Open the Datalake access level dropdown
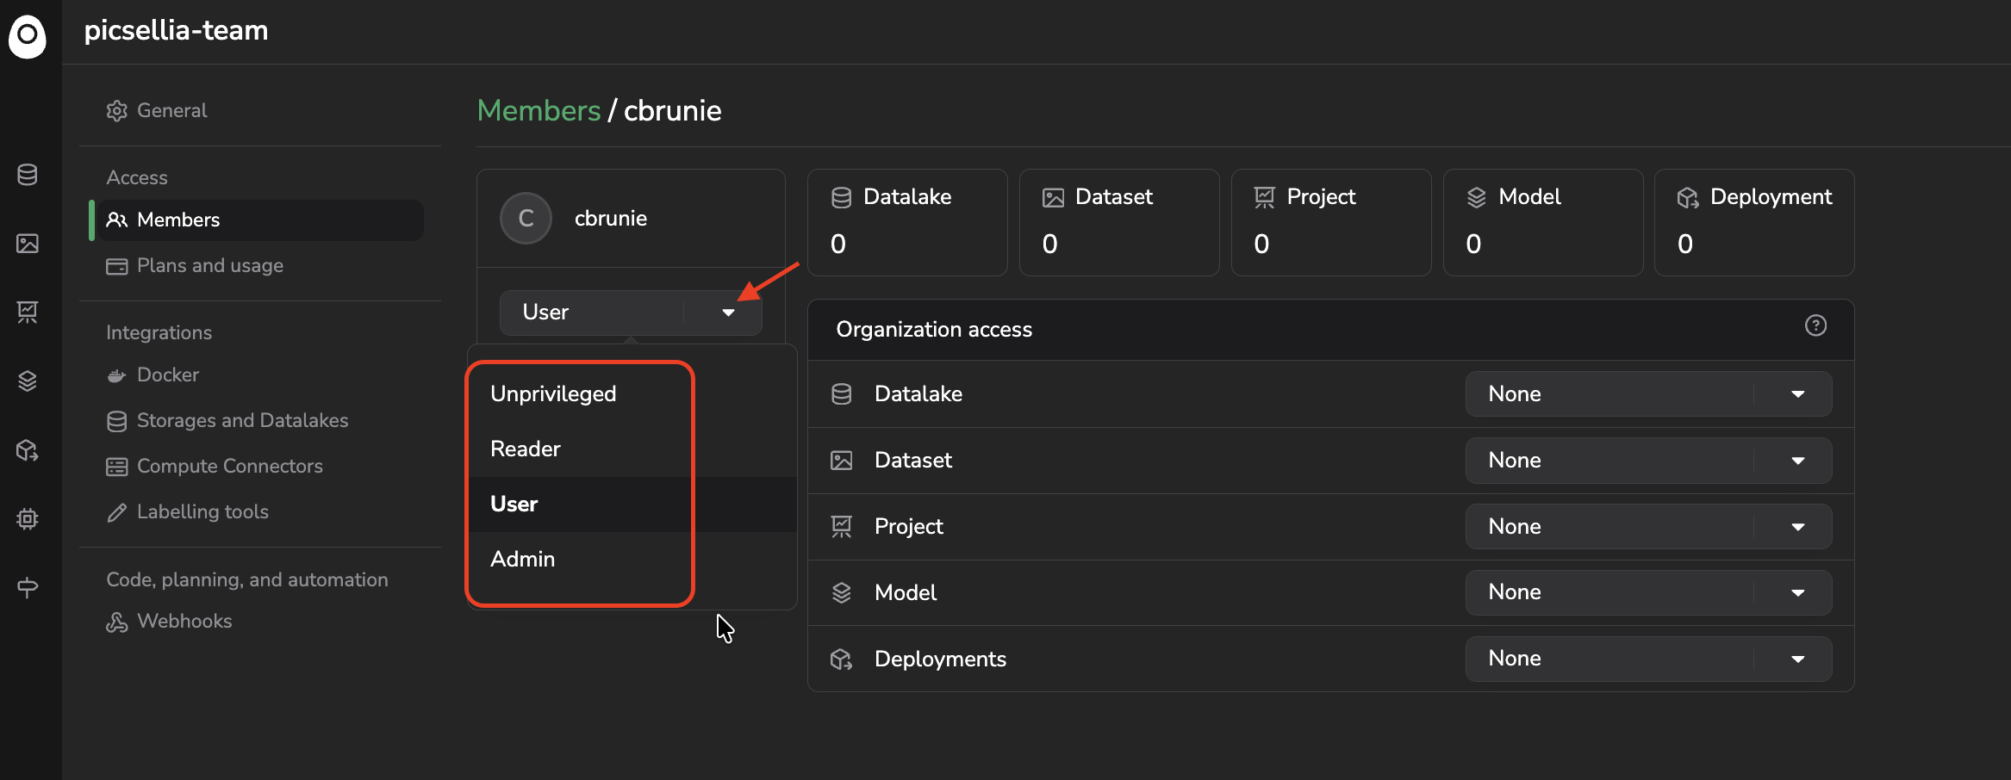Screen dimensions: 2011x780 [1648, 393]
